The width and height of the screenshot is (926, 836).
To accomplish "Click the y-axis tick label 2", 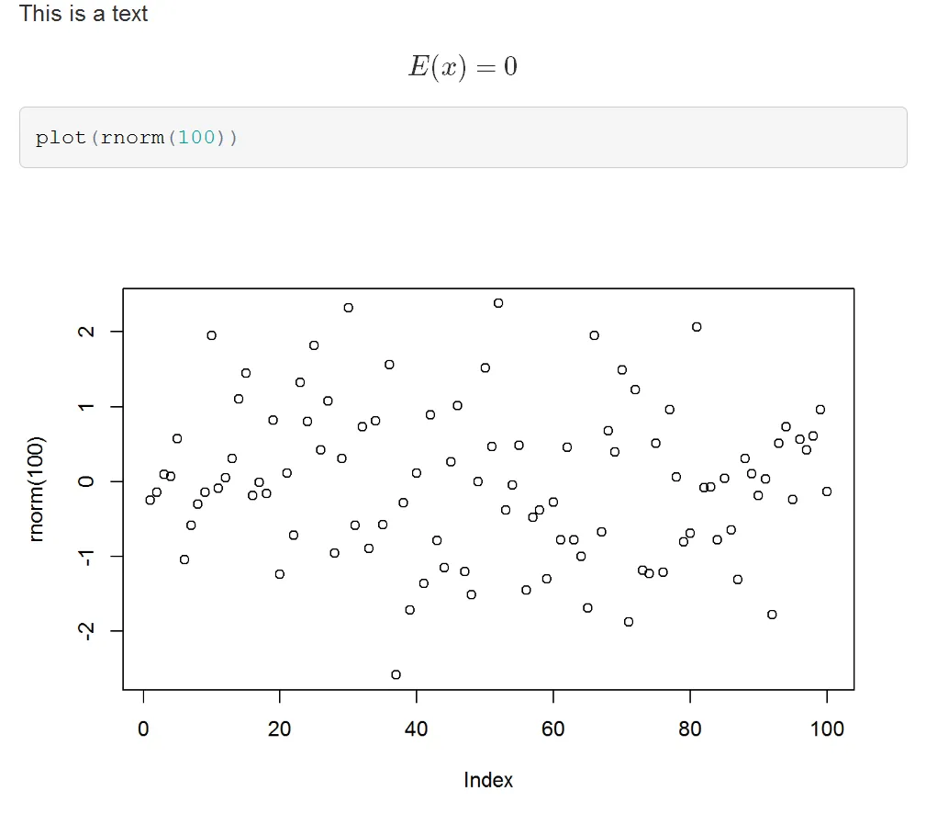I will pyautogui.click(x=87, y=332).
